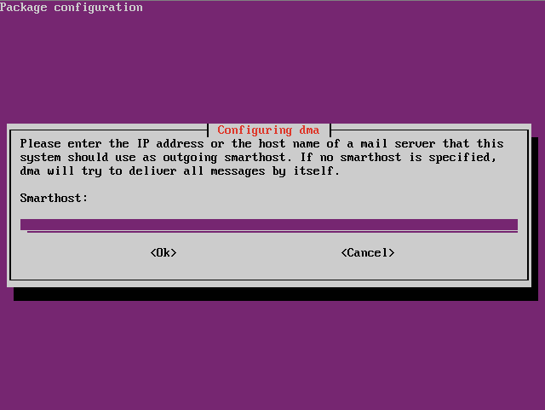
Task: Click the gray space between Ok and Cancel
Action: [x=259, y=252]
